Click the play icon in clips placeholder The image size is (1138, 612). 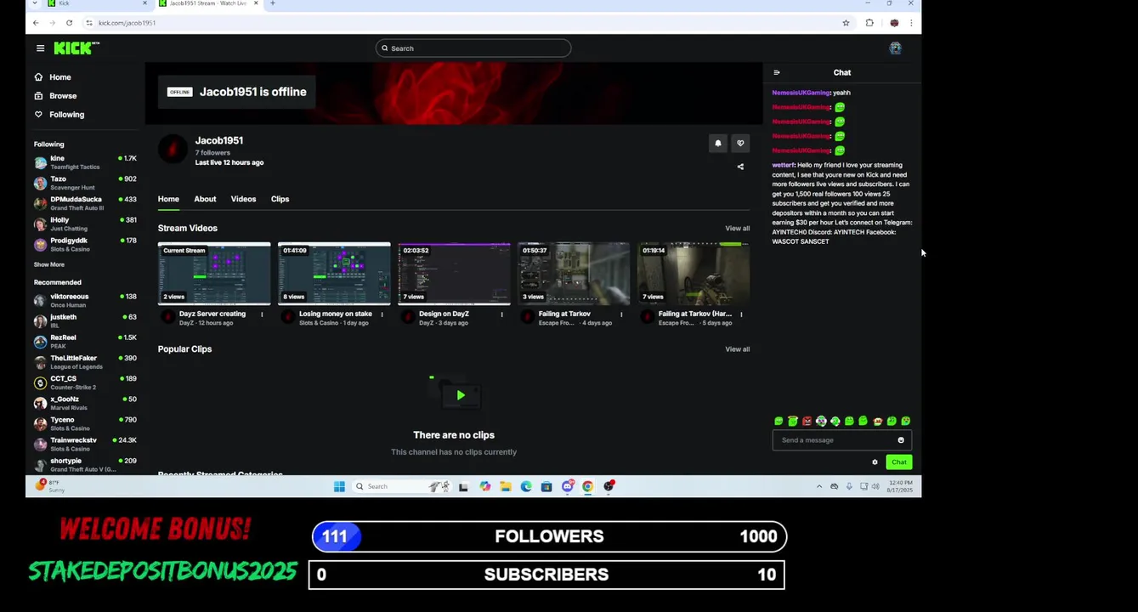coord(461,395)
